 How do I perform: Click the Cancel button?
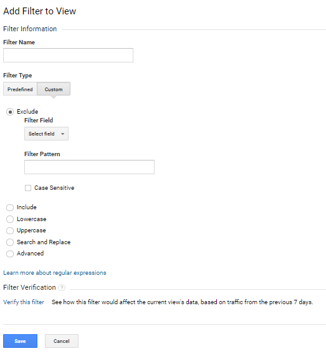(62, 341)
